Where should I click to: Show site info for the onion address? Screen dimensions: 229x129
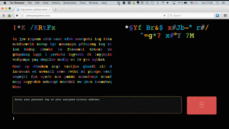click(x=23, y=15)
